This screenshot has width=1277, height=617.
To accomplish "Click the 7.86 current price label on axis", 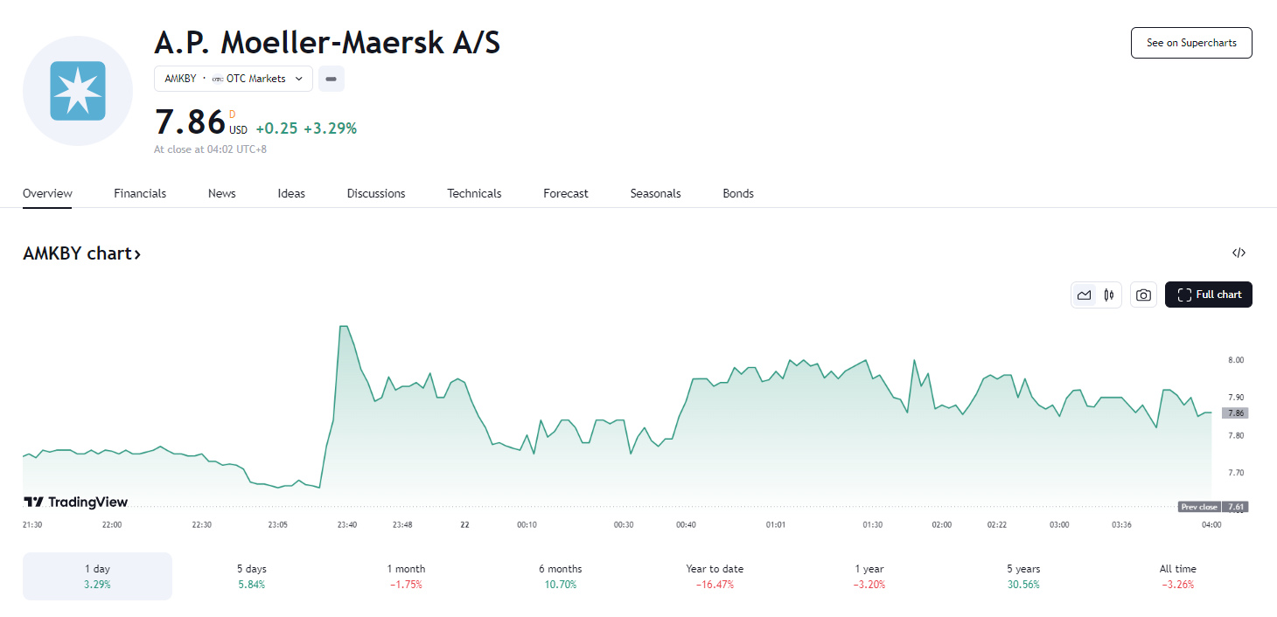I will pyautogui.click(x=1235, y=413).
